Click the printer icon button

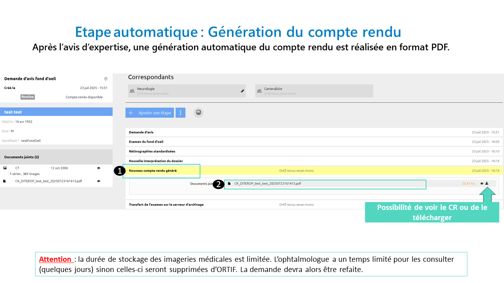pyautogui.click(x=198, y=113)
